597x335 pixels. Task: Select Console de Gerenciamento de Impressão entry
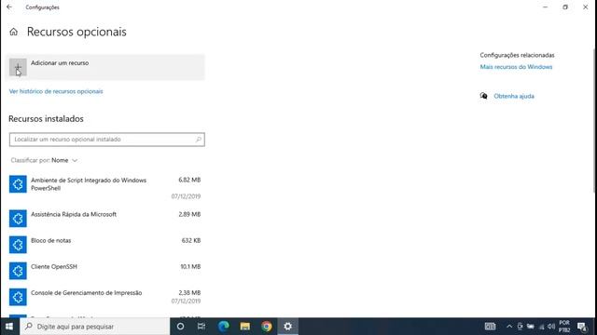pos(105,298)
